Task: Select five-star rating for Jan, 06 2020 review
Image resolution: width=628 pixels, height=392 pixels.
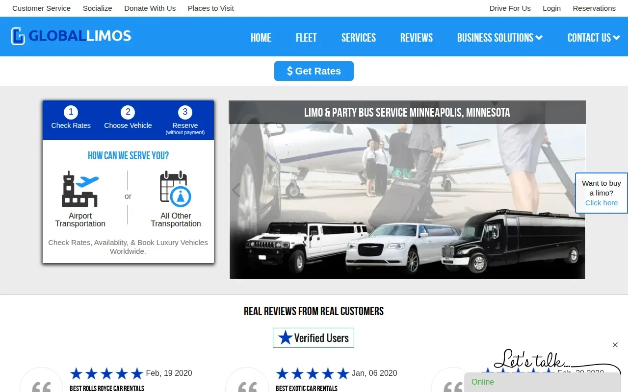Action: [x=313, y=373]
